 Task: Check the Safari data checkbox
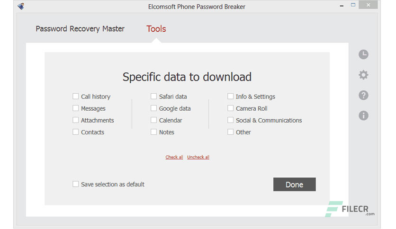pyautogui.click(x=153, y=97)
